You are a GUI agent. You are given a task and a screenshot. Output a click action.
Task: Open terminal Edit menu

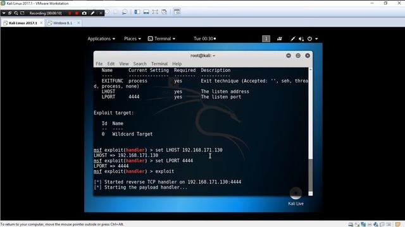pyautogui.click(x=111, y=64)
